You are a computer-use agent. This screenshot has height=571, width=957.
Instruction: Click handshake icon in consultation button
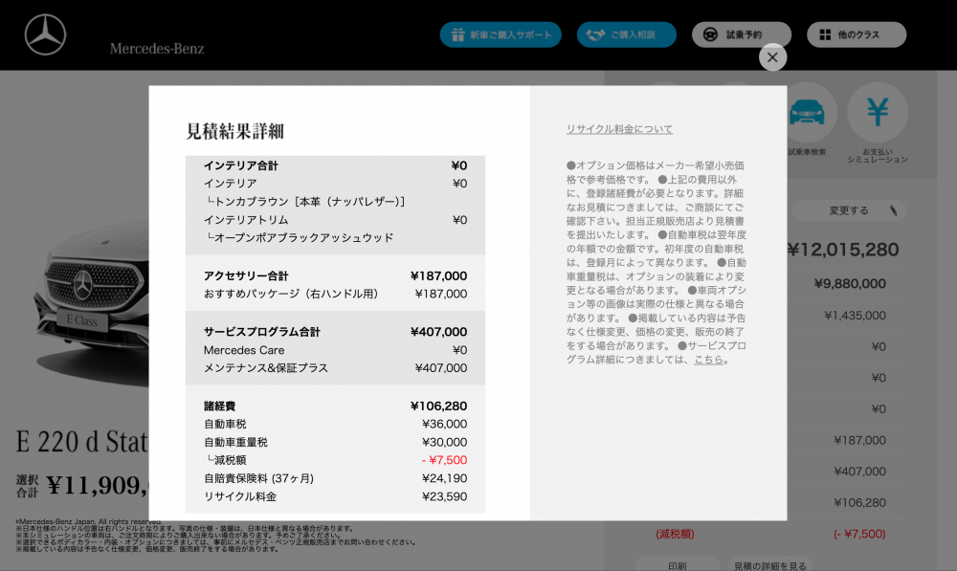595,34
